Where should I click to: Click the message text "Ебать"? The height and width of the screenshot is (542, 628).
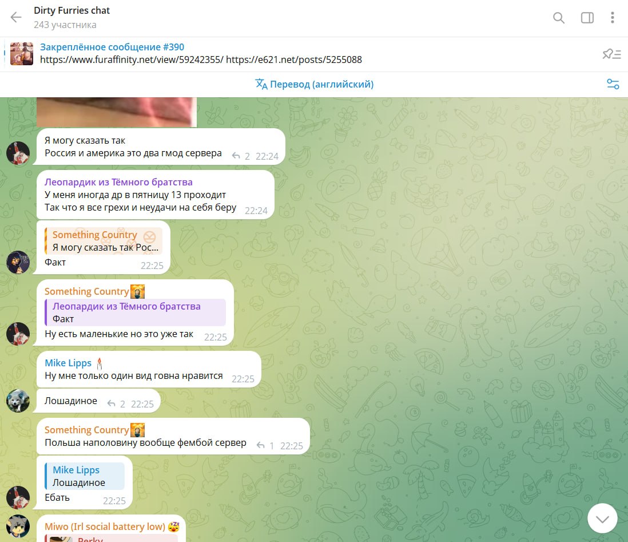57,497
